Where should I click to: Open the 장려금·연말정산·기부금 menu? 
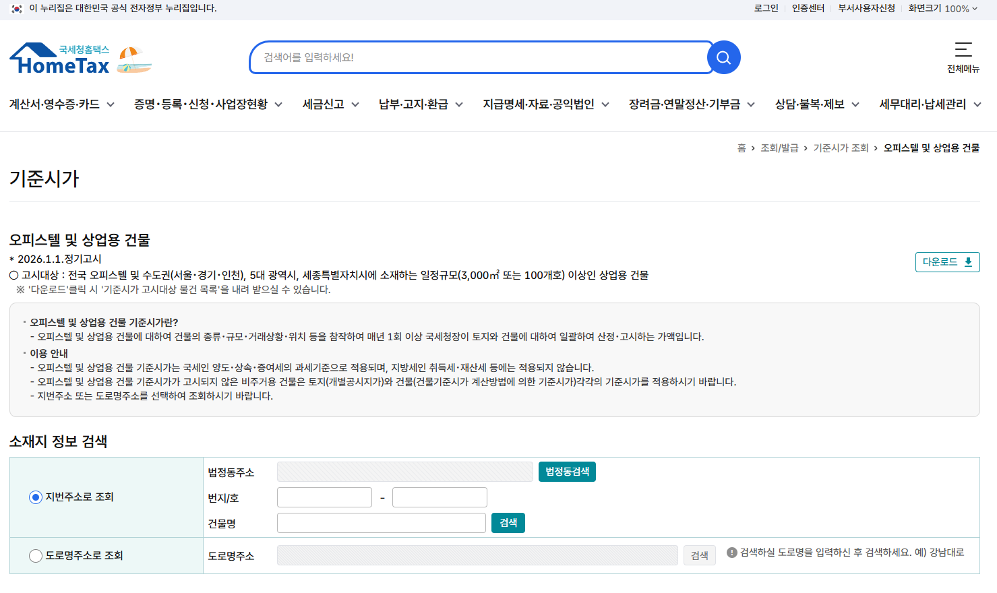684,104
